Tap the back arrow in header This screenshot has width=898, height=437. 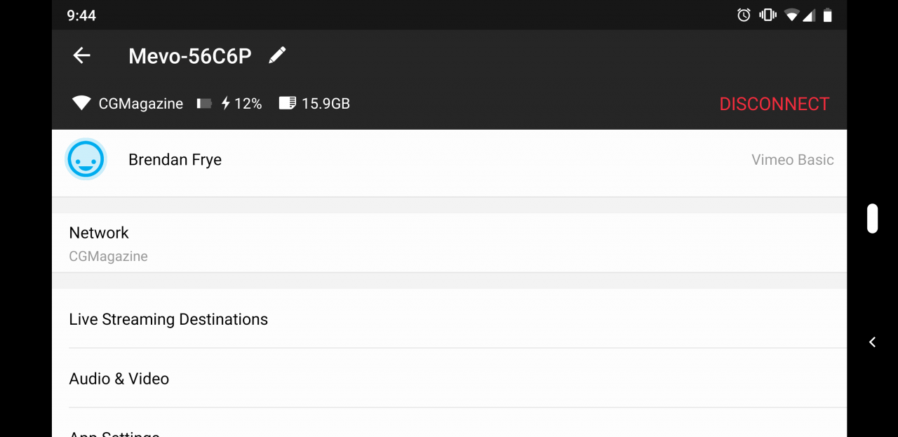pos(82,56)
